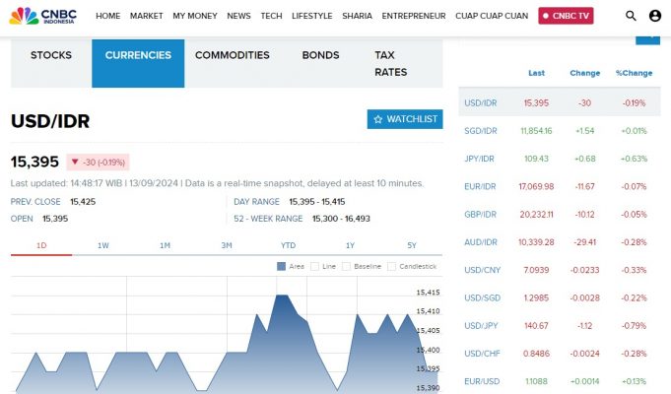Sort table by %Change column header
671x394 pixels.
click(x=634, y=73)
